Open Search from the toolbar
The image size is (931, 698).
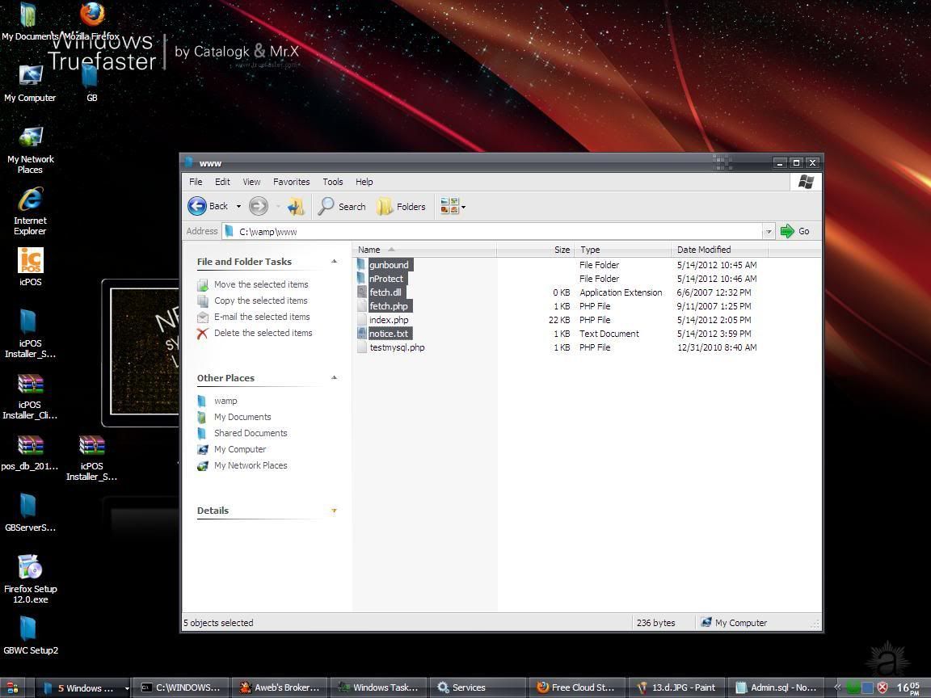(x=342, y=206)
